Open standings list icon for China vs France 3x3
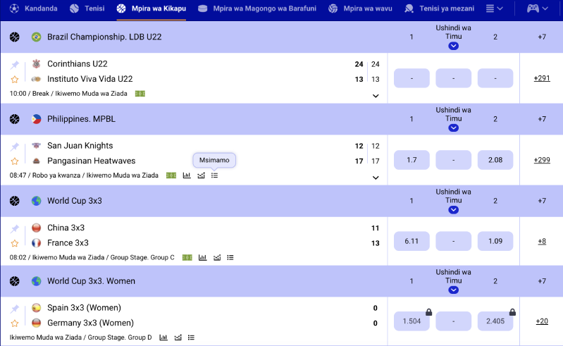 tap(230, 258)
